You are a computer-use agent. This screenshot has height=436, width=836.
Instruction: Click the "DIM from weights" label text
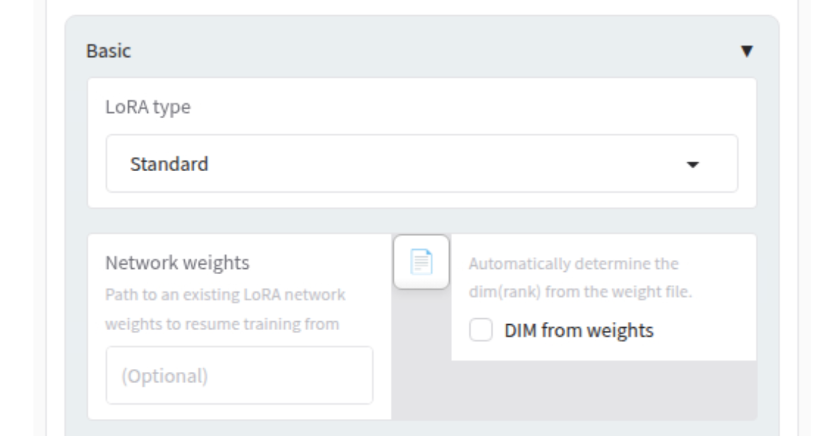coord(579,331)
